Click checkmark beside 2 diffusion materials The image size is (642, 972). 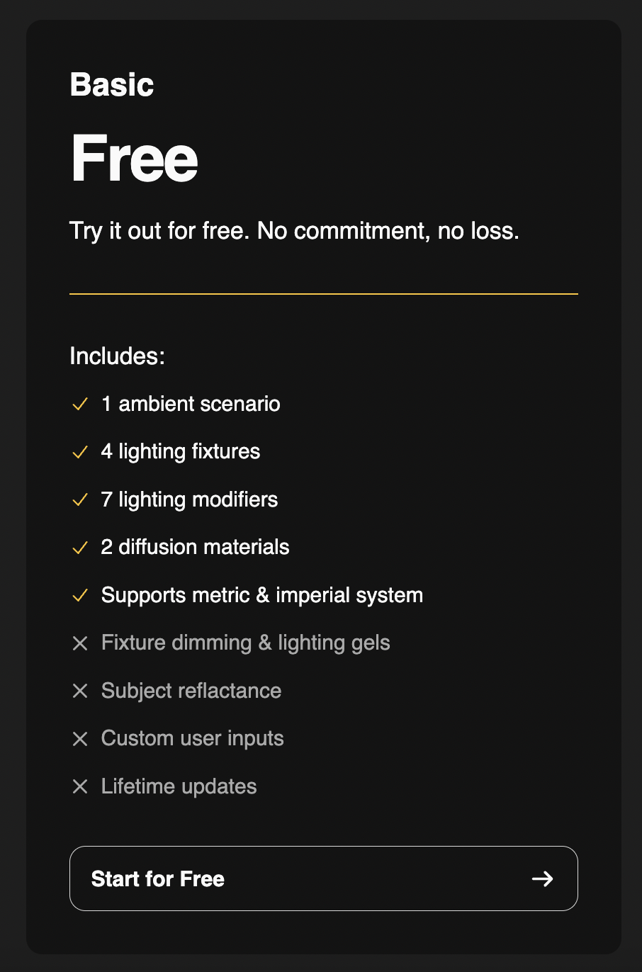[80, 548]
